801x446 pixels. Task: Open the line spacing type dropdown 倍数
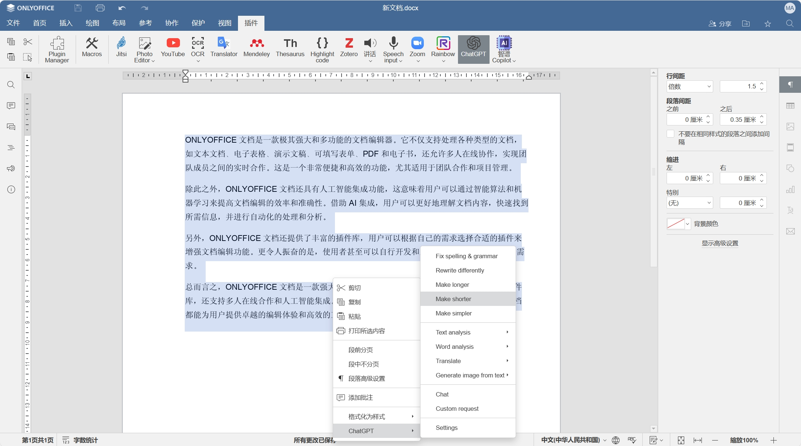tap(690, 87)
